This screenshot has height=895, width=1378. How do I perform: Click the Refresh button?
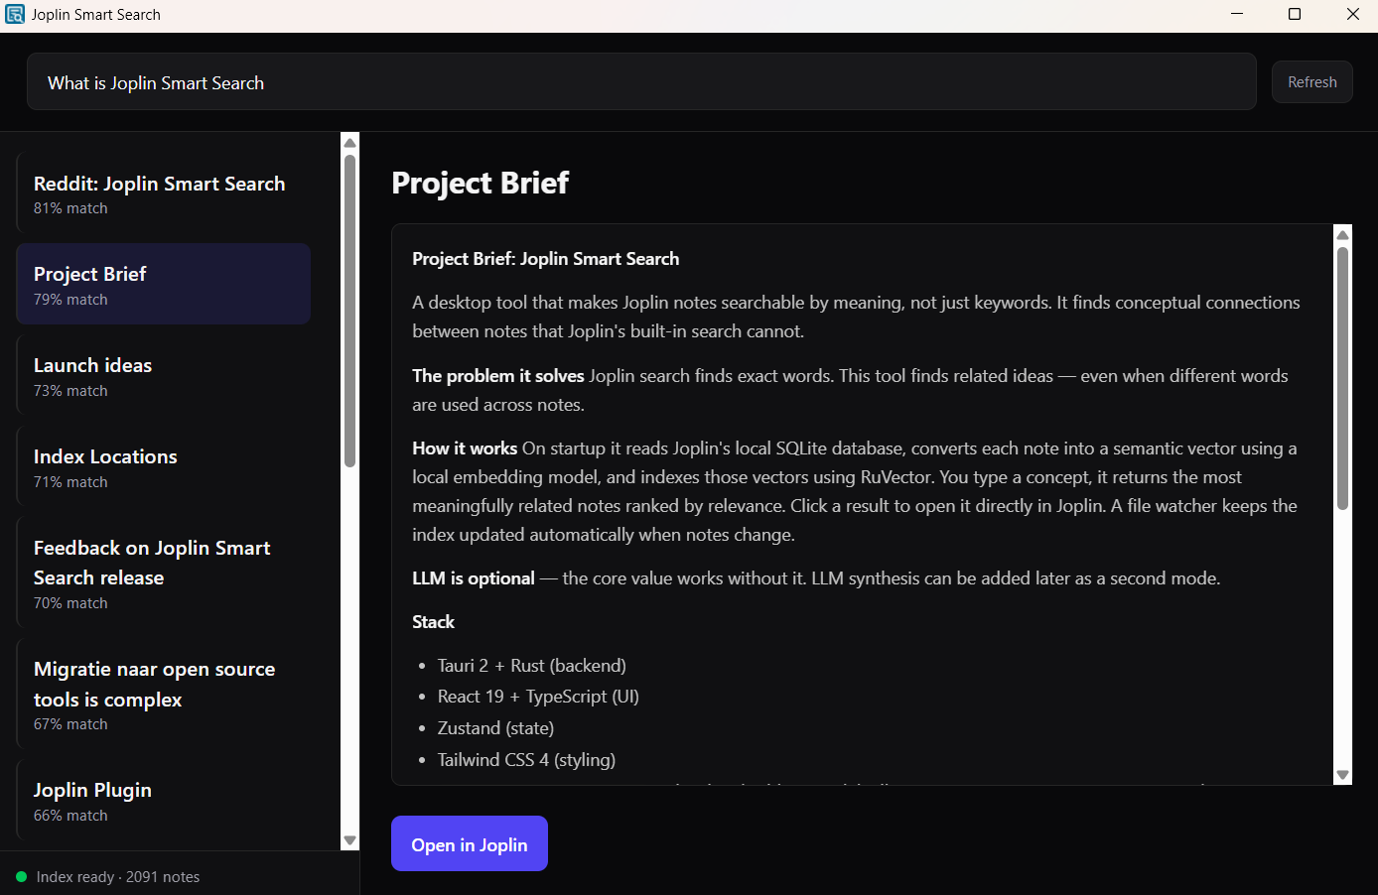[1311, 82]
